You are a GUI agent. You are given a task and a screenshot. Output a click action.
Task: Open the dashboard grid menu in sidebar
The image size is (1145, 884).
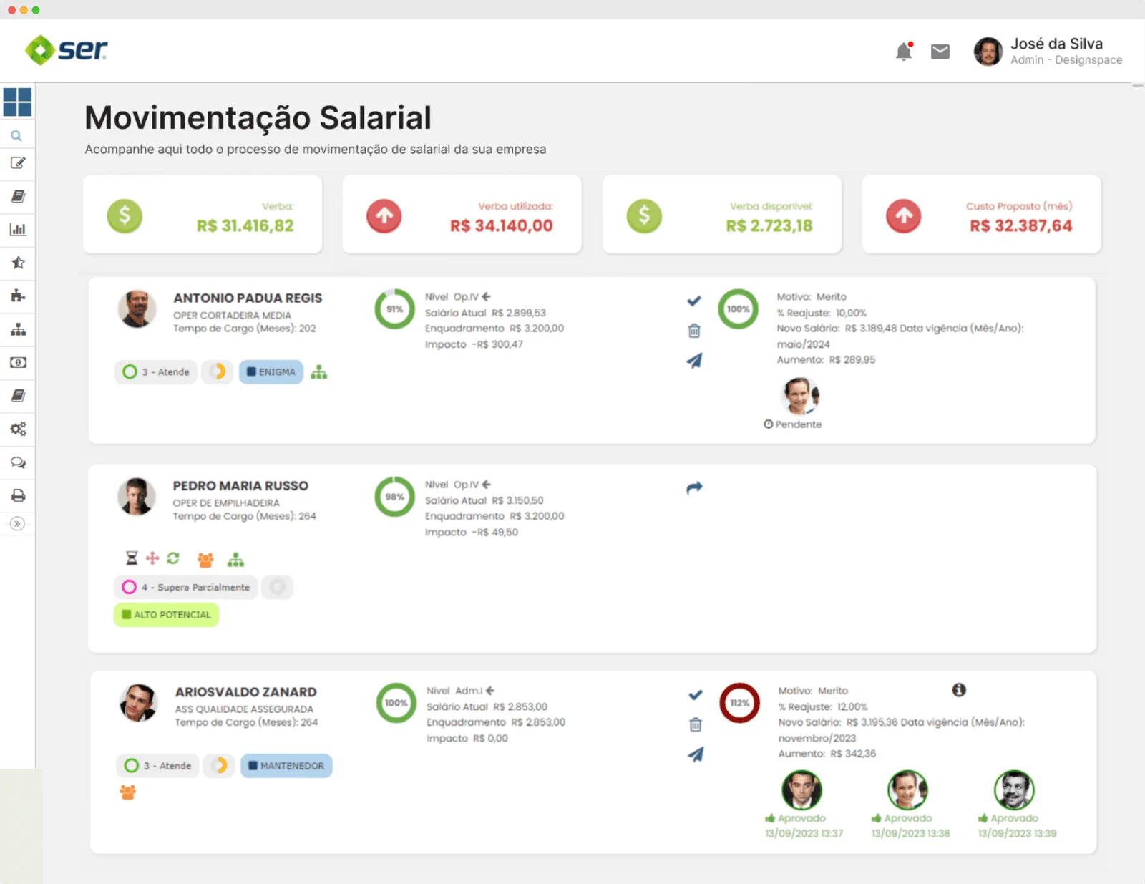coord(17,102)
